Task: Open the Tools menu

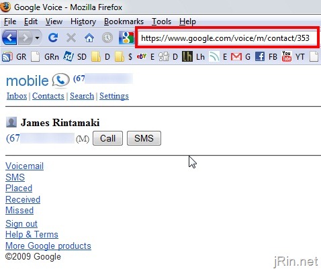Action: [161, 21]
